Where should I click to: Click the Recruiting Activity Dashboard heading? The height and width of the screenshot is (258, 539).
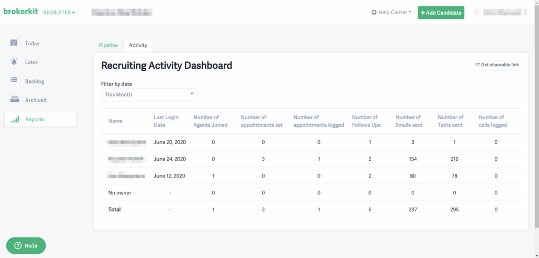pos(167,66)
